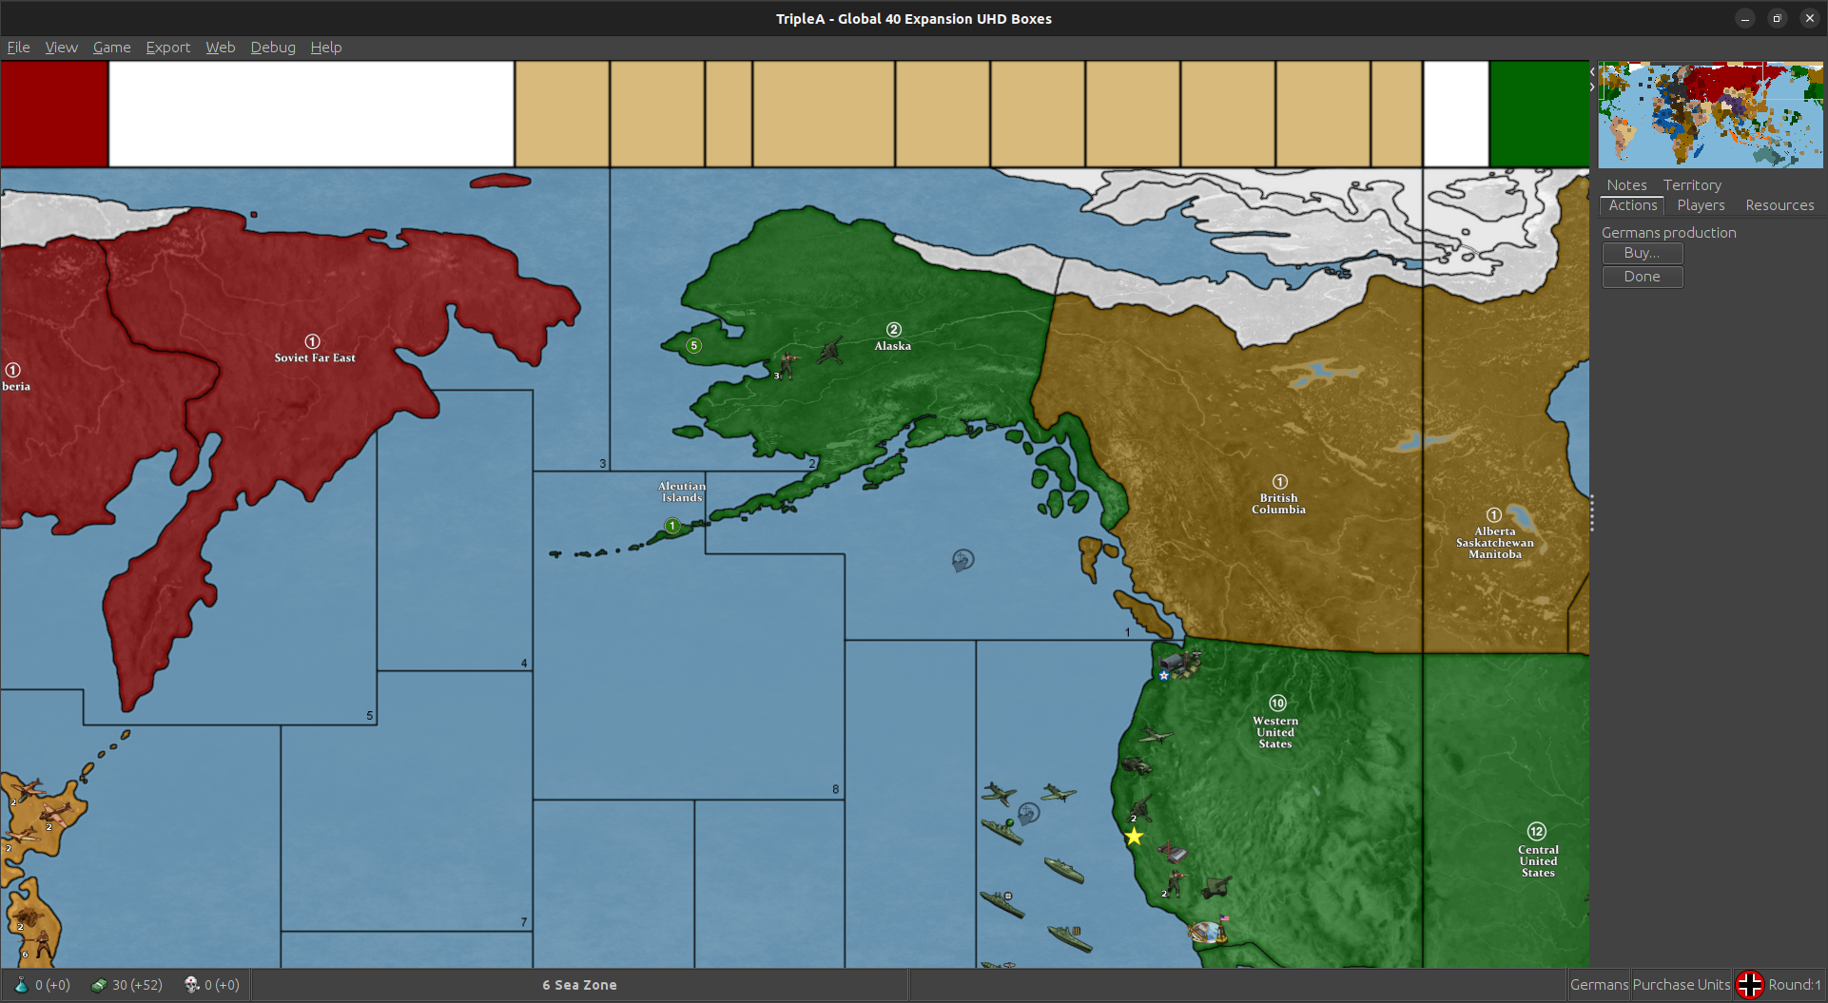Viewport: 1828px width, 1003px height.
Task: Select the anti-aircraft gun in Alaska
Action: pos(829,351)
